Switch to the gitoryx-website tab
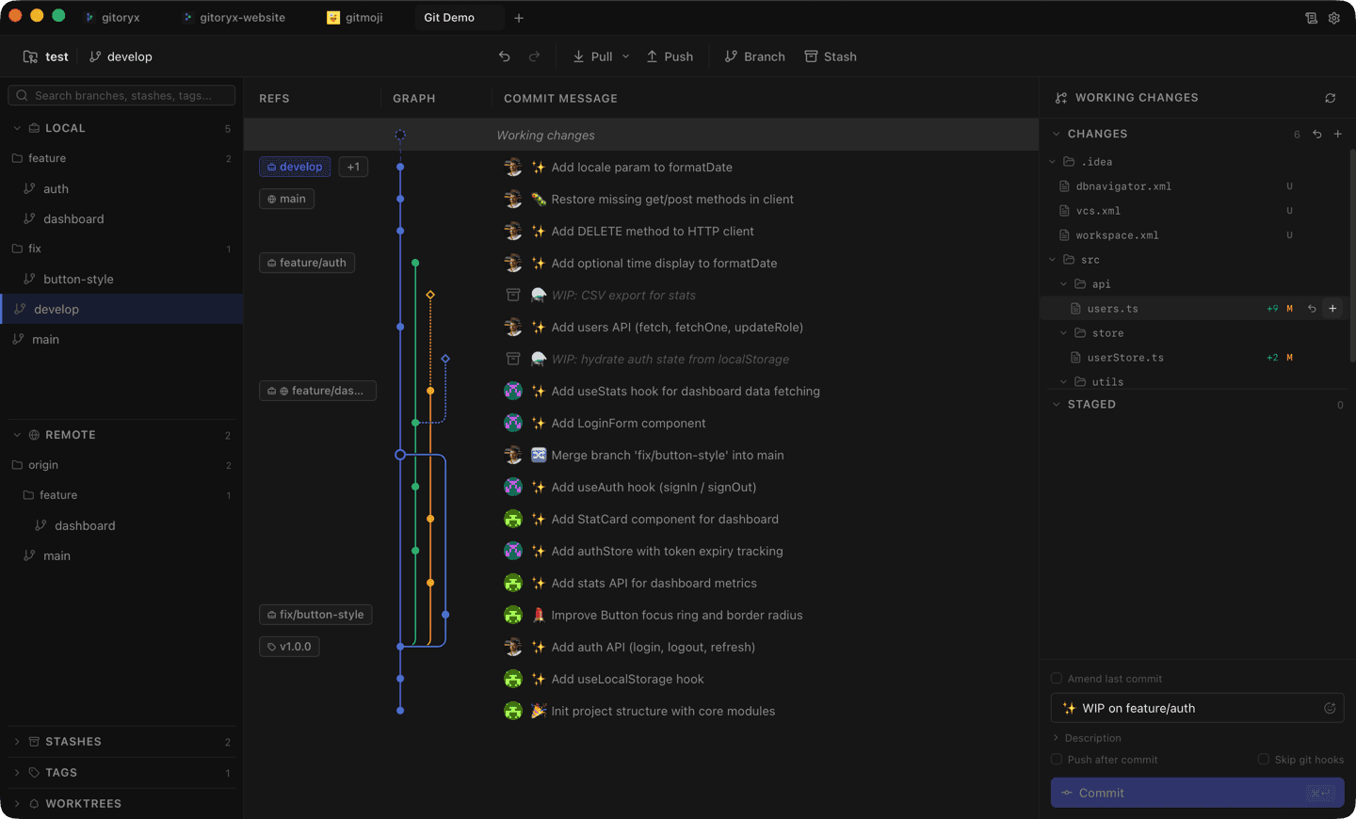Viewport: 1356px width, 819px height. (x=234, y=18)
